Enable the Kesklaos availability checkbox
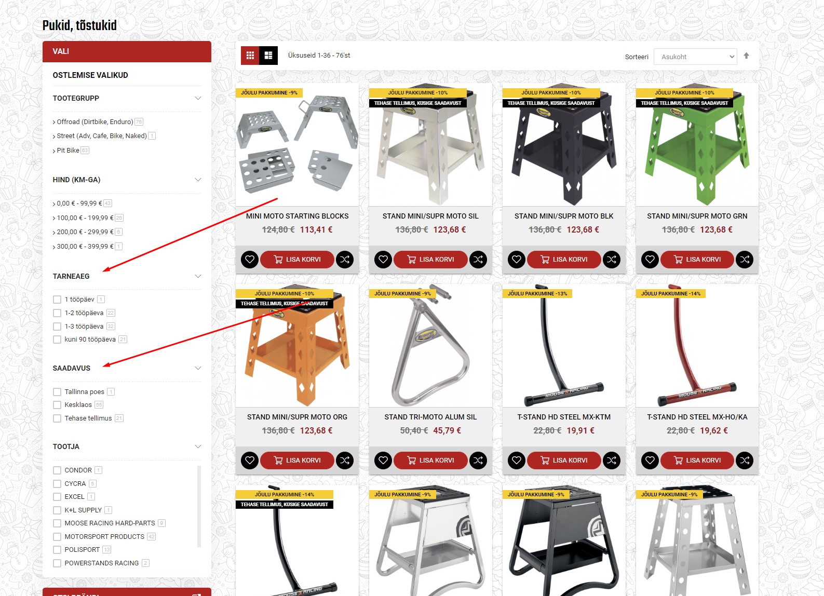The height and width of the screenshot is (596, 824). tap(57, 405)
